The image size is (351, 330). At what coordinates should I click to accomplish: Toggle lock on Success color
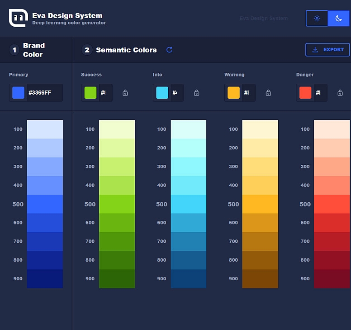(x=125, y=93)
